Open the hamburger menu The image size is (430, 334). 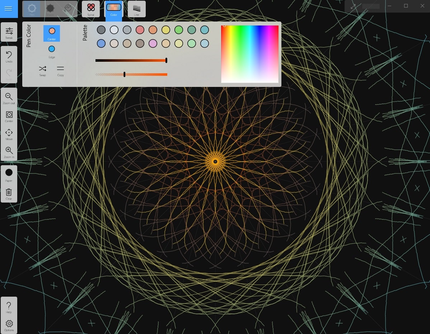(x=9, y=9)
